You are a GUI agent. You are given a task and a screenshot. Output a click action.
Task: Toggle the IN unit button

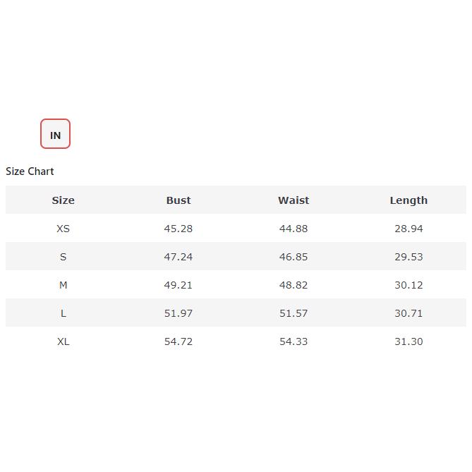click(x=55, y=134)
